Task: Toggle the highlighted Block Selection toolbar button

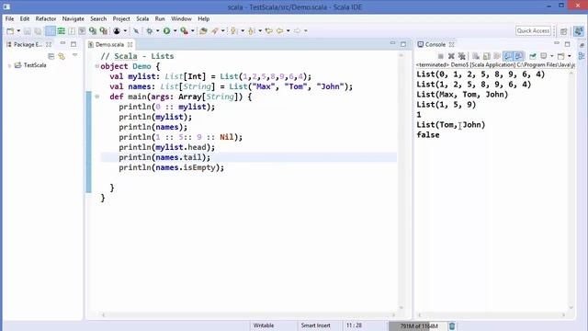Action: tap(51, 30)
